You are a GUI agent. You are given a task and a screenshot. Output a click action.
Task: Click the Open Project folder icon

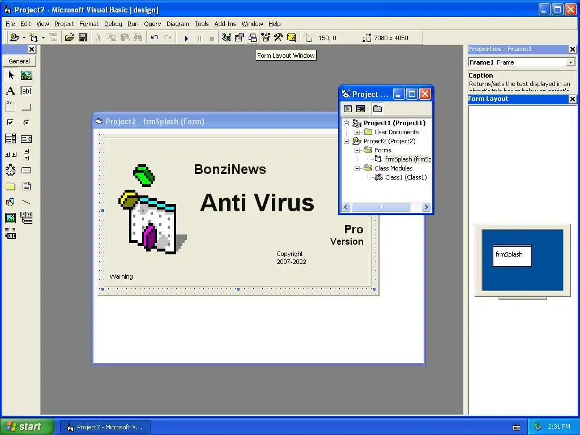[69, 37]
